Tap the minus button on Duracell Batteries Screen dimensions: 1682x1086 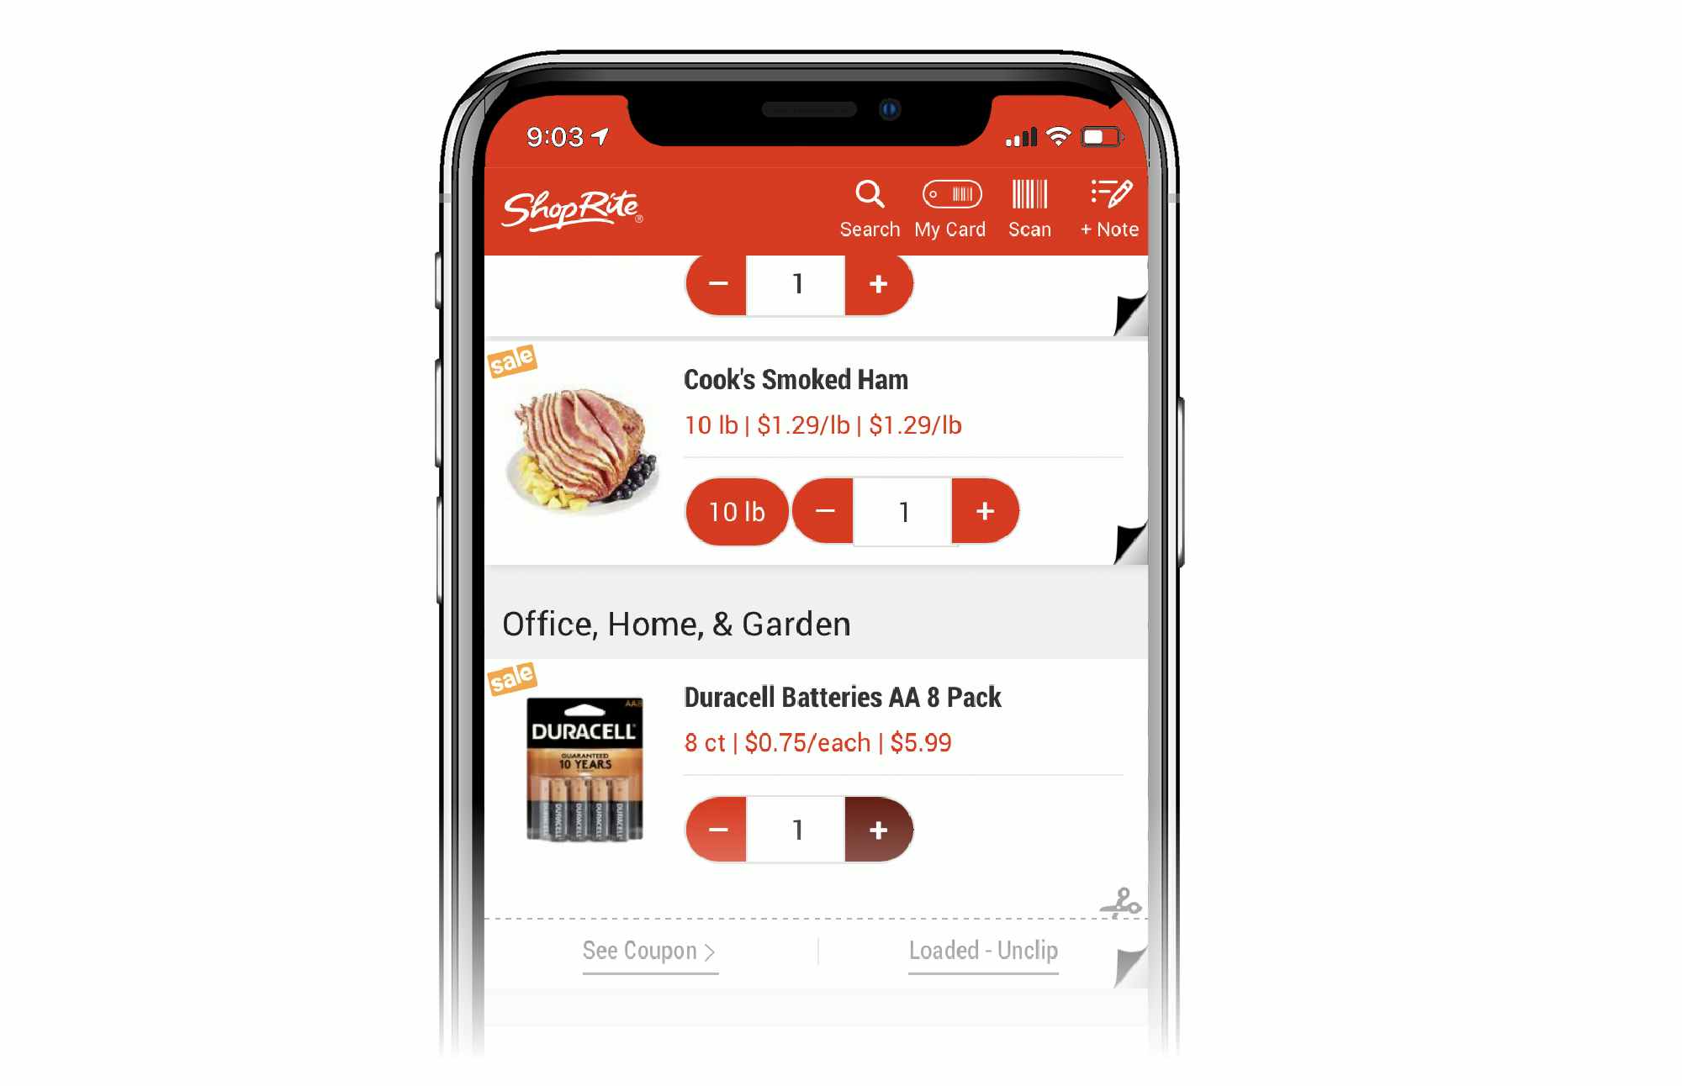click(713, 830)
